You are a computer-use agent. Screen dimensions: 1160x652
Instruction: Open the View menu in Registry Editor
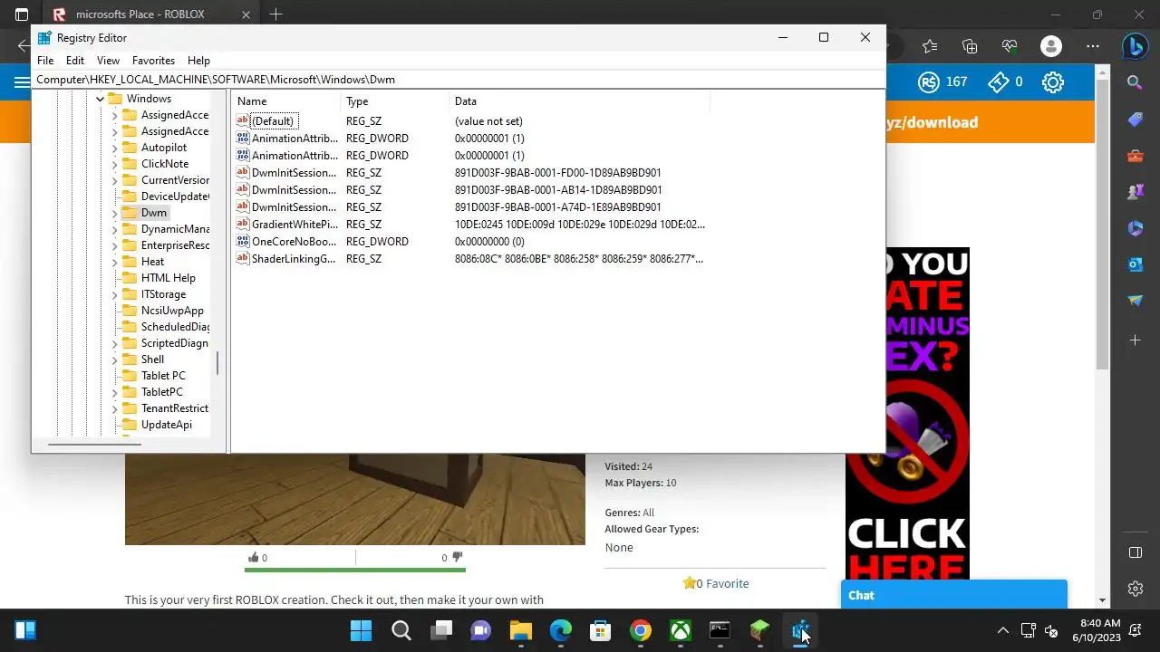click(108, 61)
